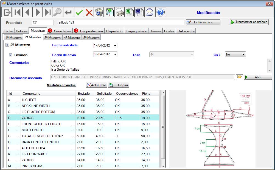Screen dimensions: 275x170
Task: Export to Word using toolbar icon
Action: (139, 13)
